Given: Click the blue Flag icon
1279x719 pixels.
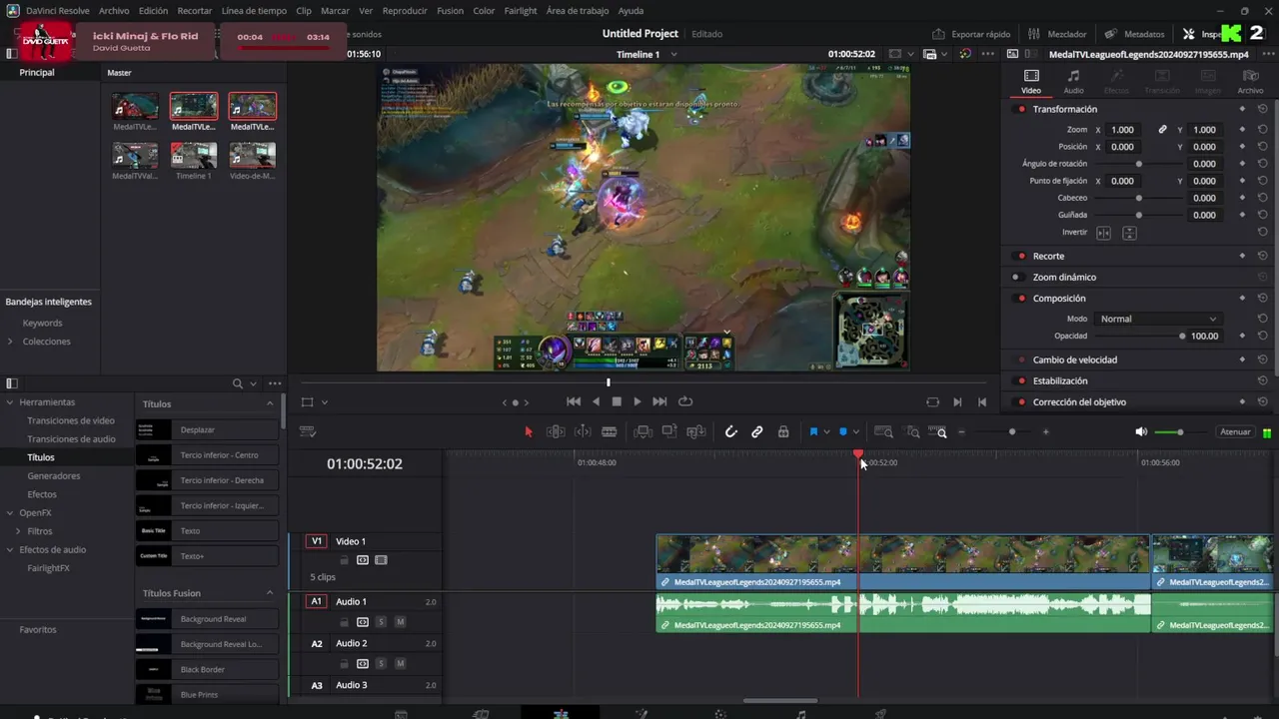Looking at the screenshot, I should pyautogui.click(x=813, y=431).
